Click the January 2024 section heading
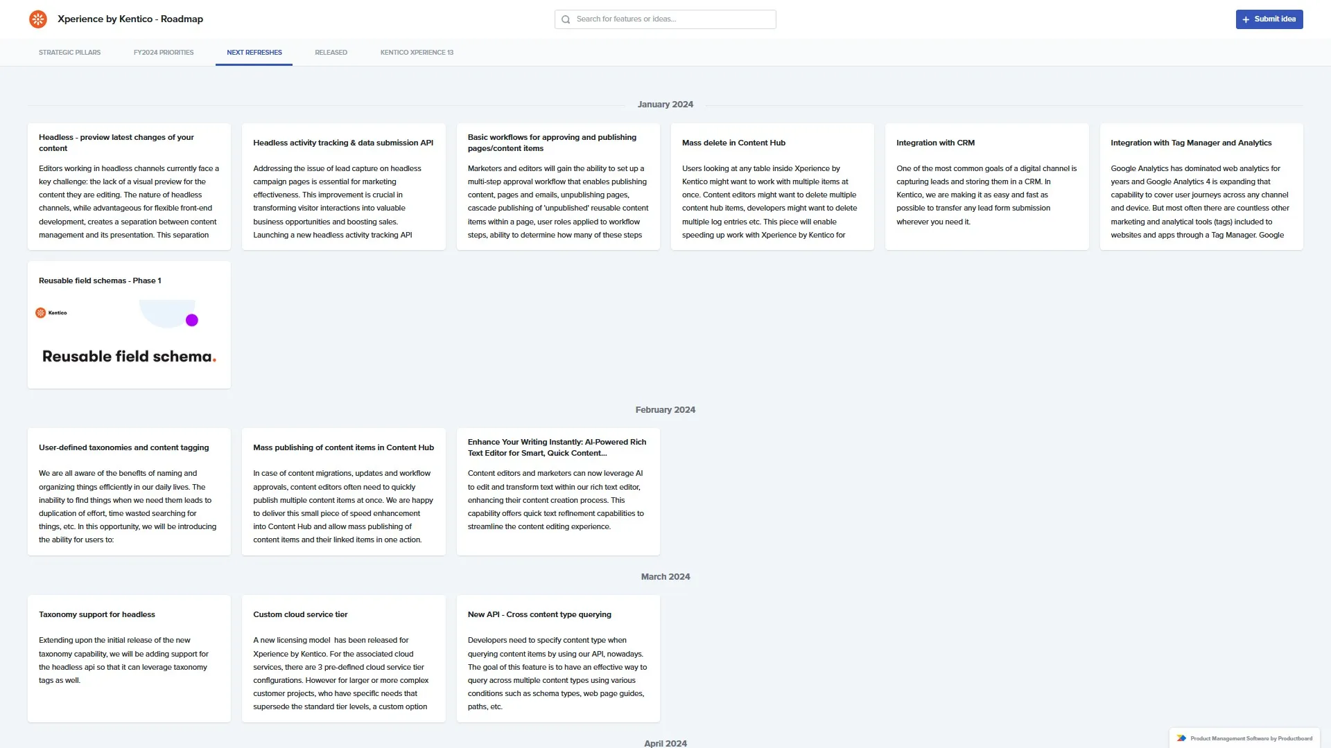 (665, 105)
